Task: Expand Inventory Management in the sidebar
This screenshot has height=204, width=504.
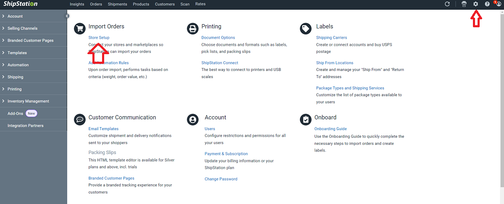Action: pos(34,101)
